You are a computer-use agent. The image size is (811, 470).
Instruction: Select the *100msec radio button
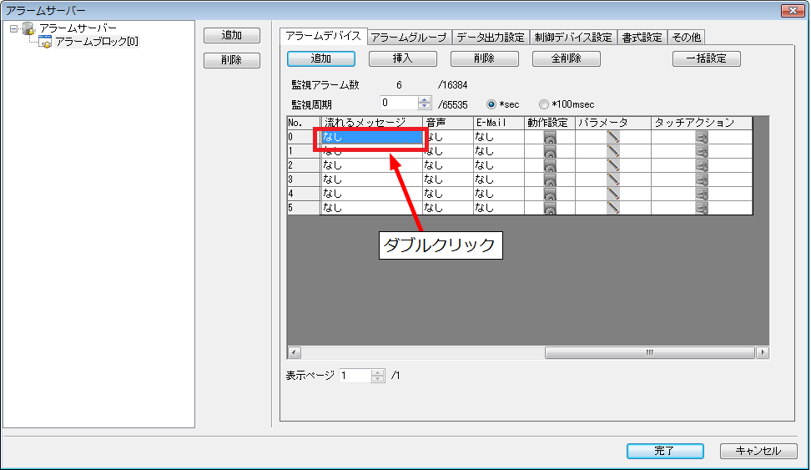[544, 104]
